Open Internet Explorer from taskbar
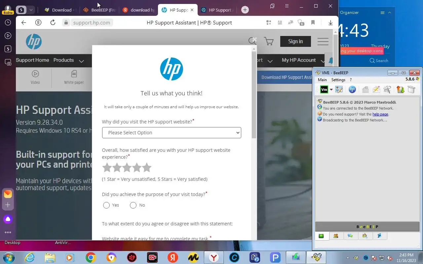This screenshot has width=423, height=264. [x=29, y=257]
